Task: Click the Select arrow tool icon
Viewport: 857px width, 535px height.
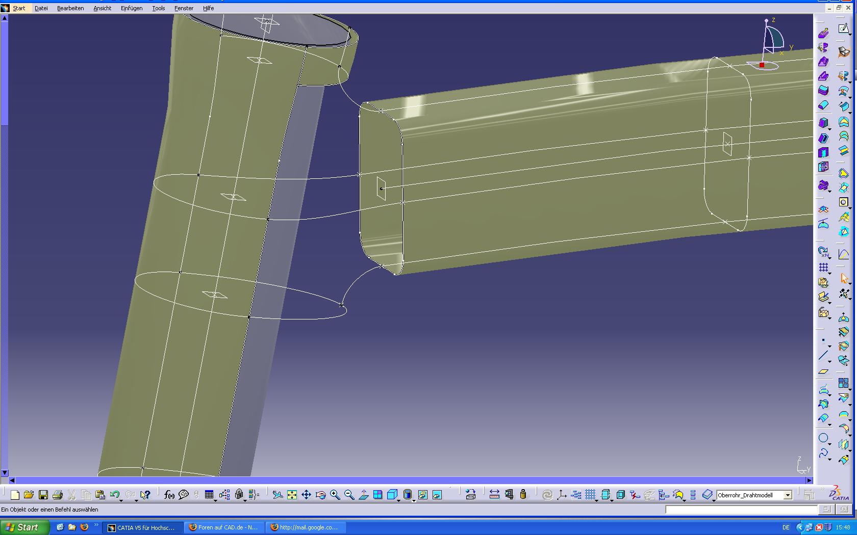Action: click(844, 278)
